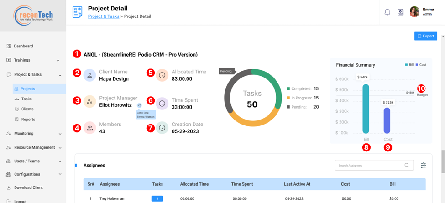Click the contact book icon beside the bell
445x203 pixels.
tap(400, 12)
